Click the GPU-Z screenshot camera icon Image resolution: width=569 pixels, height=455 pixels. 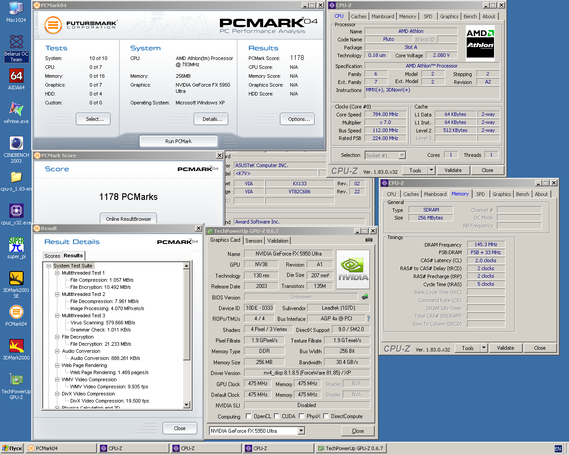tap(369, 240)
